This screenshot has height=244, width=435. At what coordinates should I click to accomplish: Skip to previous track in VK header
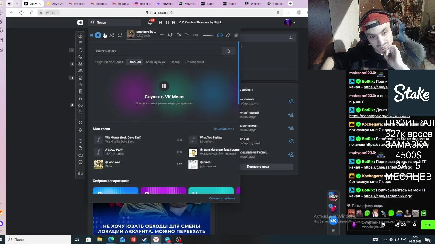(160, 22)
